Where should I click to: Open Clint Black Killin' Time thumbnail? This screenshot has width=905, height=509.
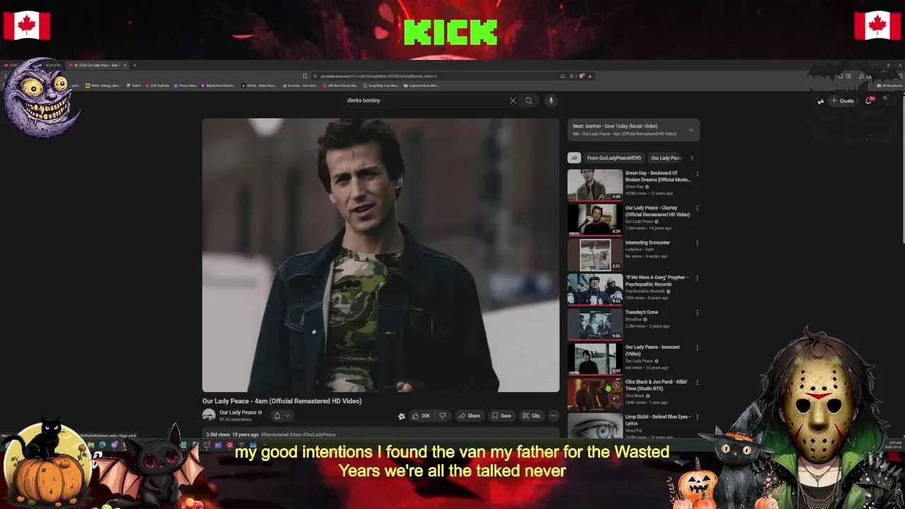[595, 394]
